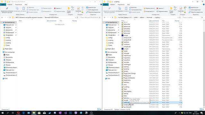Viewport: 205px width, 115px height.
Task: Open Telegram from taskbar
Action: [81, 113]
